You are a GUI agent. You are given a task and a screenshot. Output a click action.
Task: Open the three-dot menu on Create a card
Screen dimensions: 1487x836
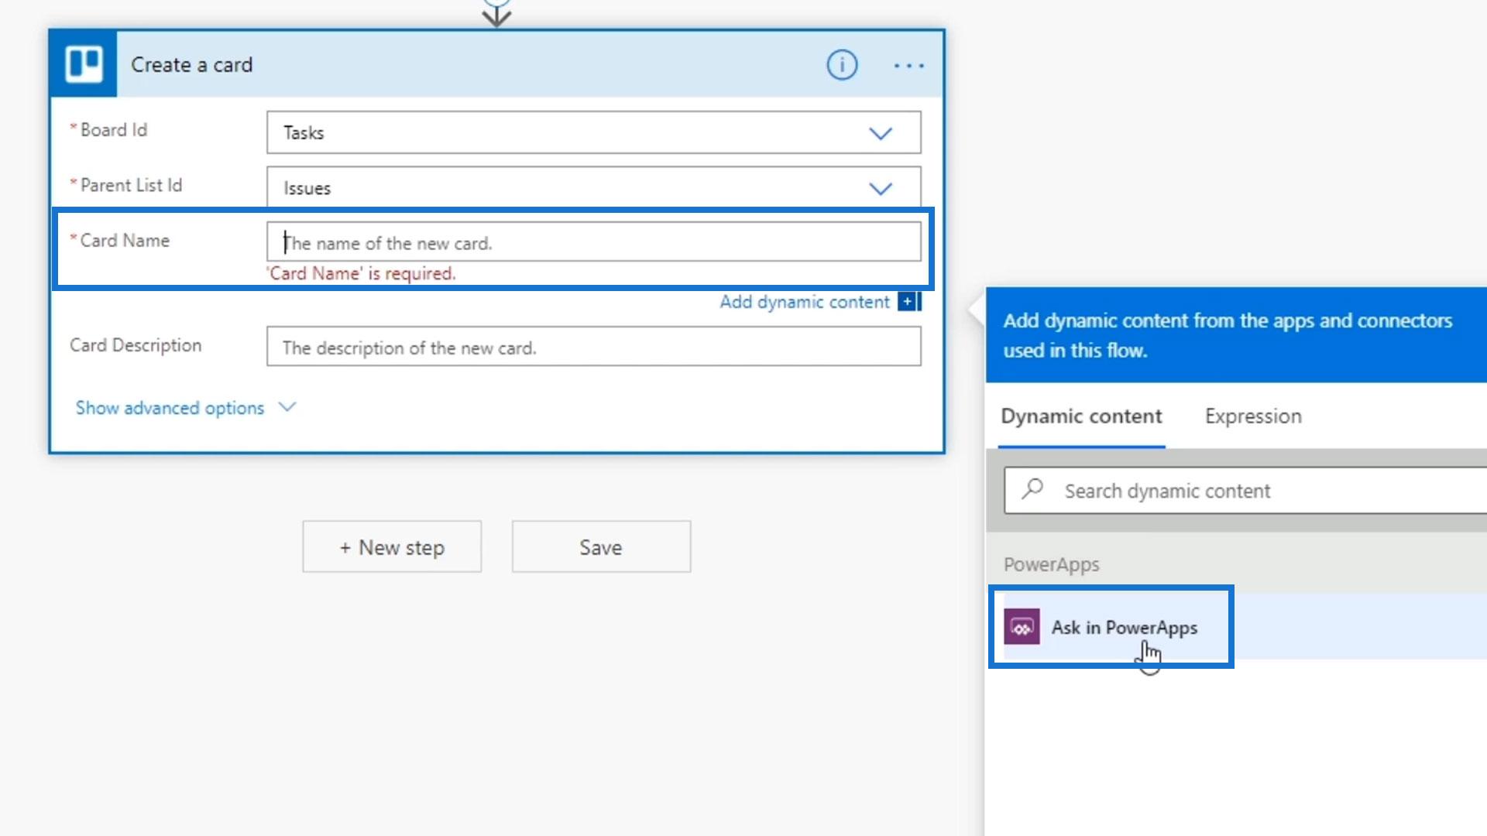[908, 66]
